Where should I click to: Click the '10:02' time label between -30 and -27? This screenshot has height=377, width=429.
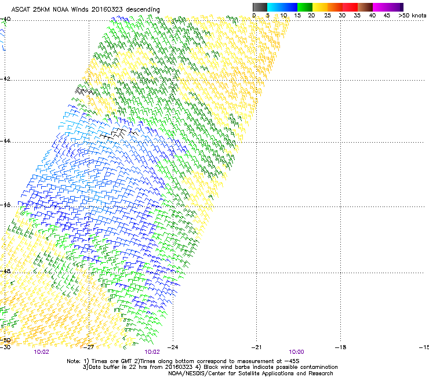coord(42,352)
